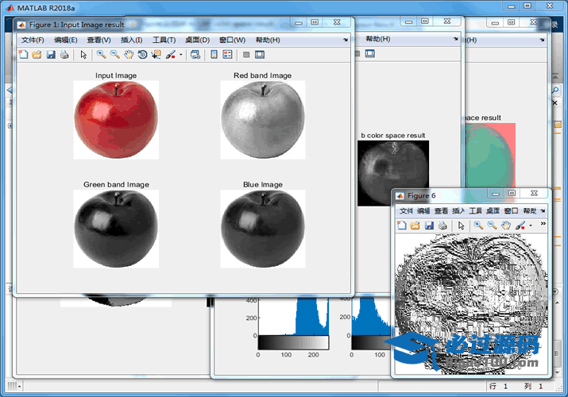The height and width of the screenshot is (397, 568).
Task: Click the Red band Image plot
Action: tap(263, 120)
